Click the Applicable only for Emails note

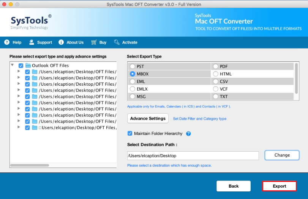point(179,107)
